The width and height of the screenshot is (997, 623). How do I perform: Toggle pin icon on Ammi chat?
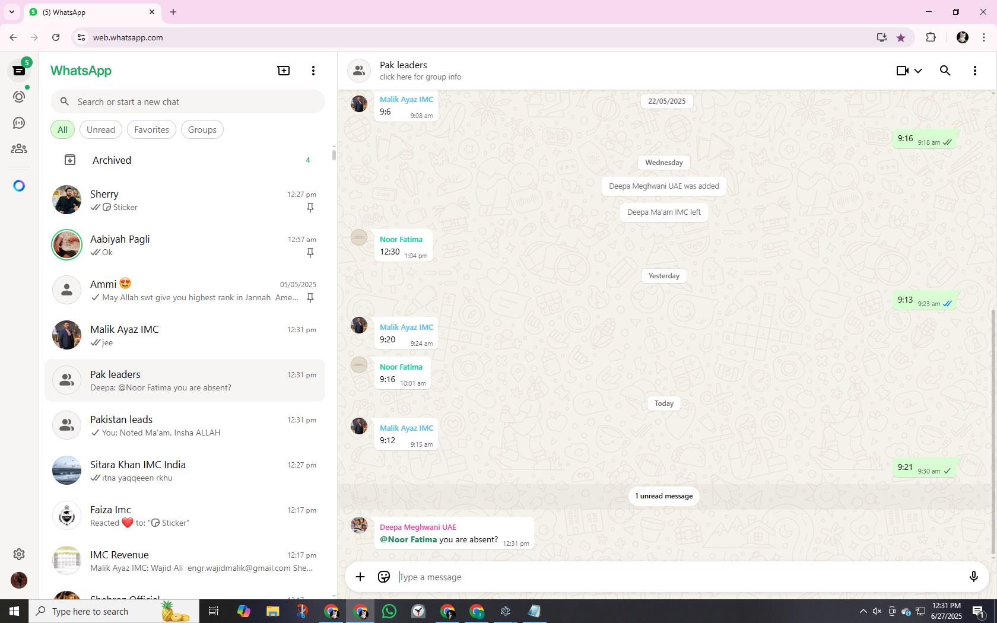click(310, 298)
